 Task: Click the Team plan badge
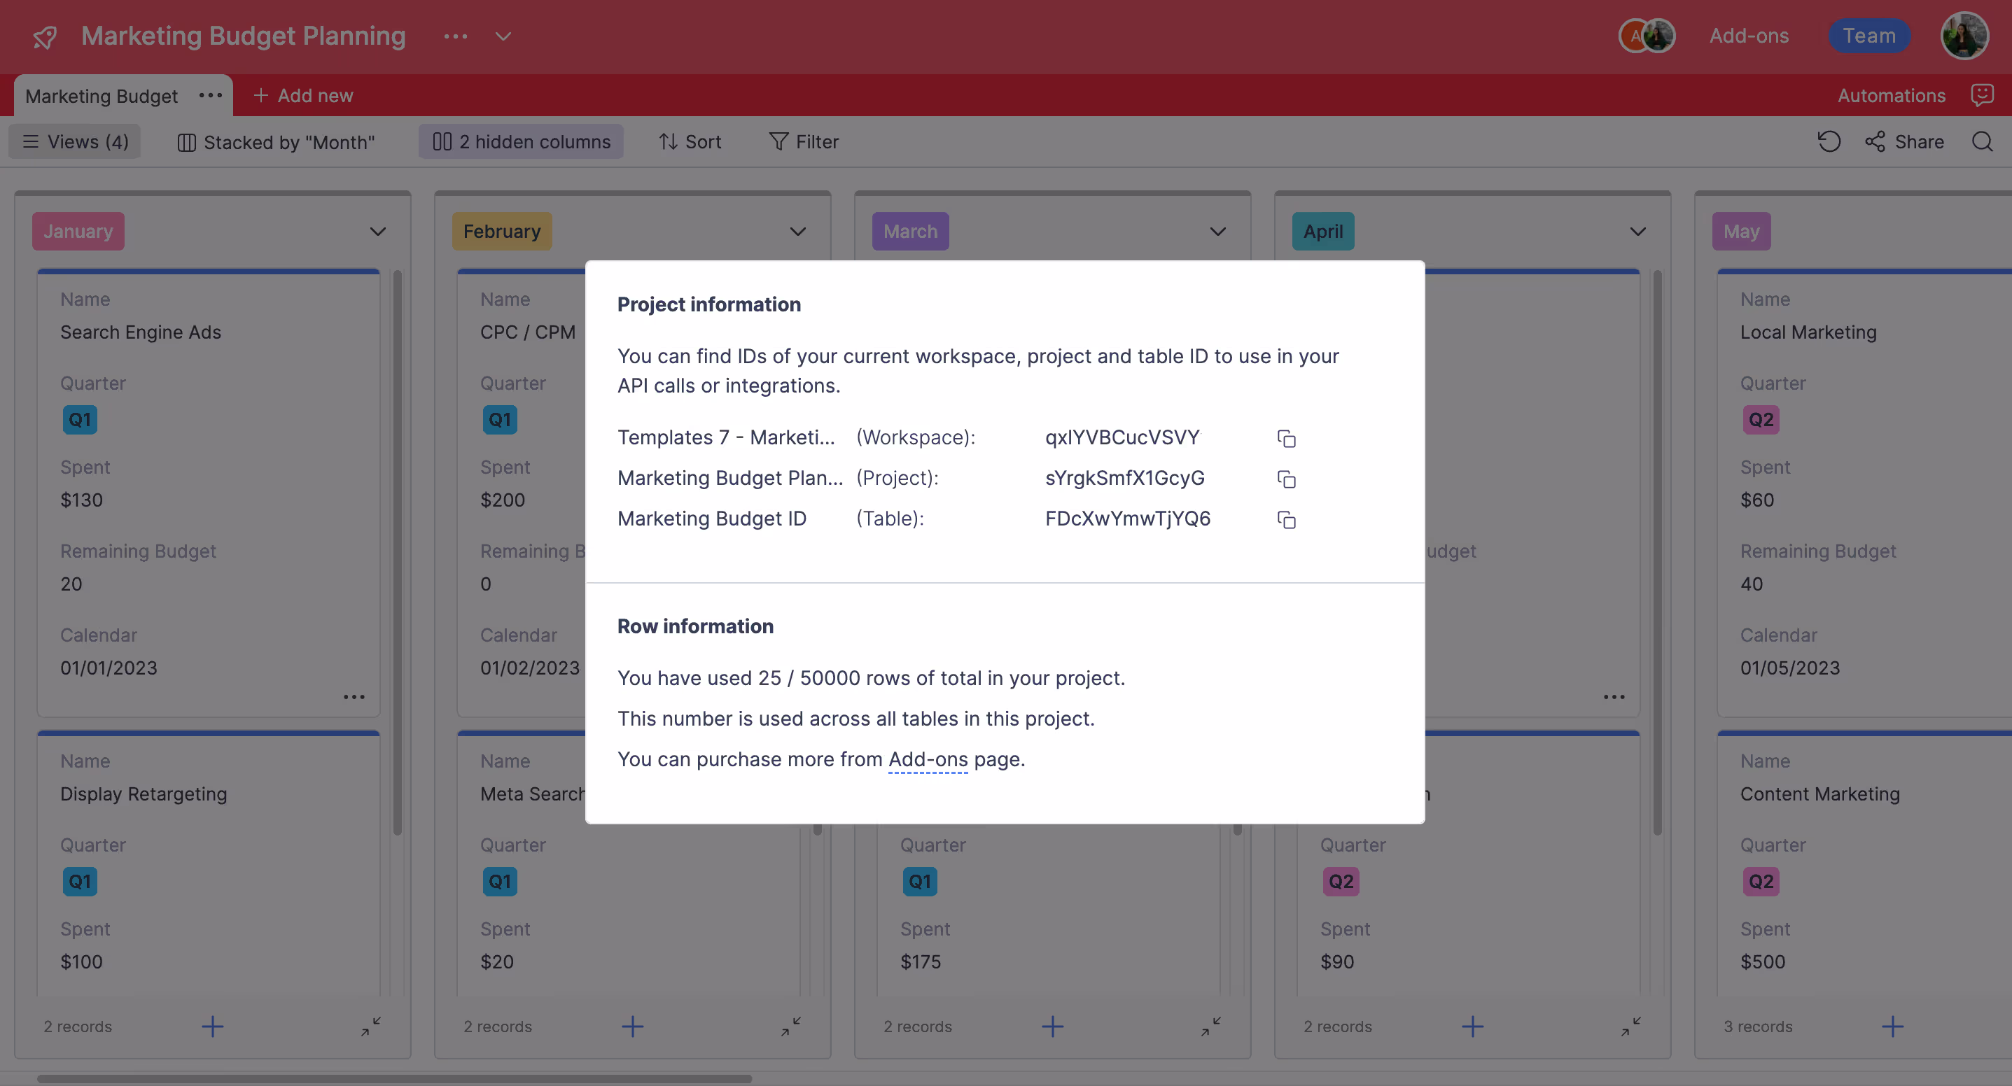1869,36
